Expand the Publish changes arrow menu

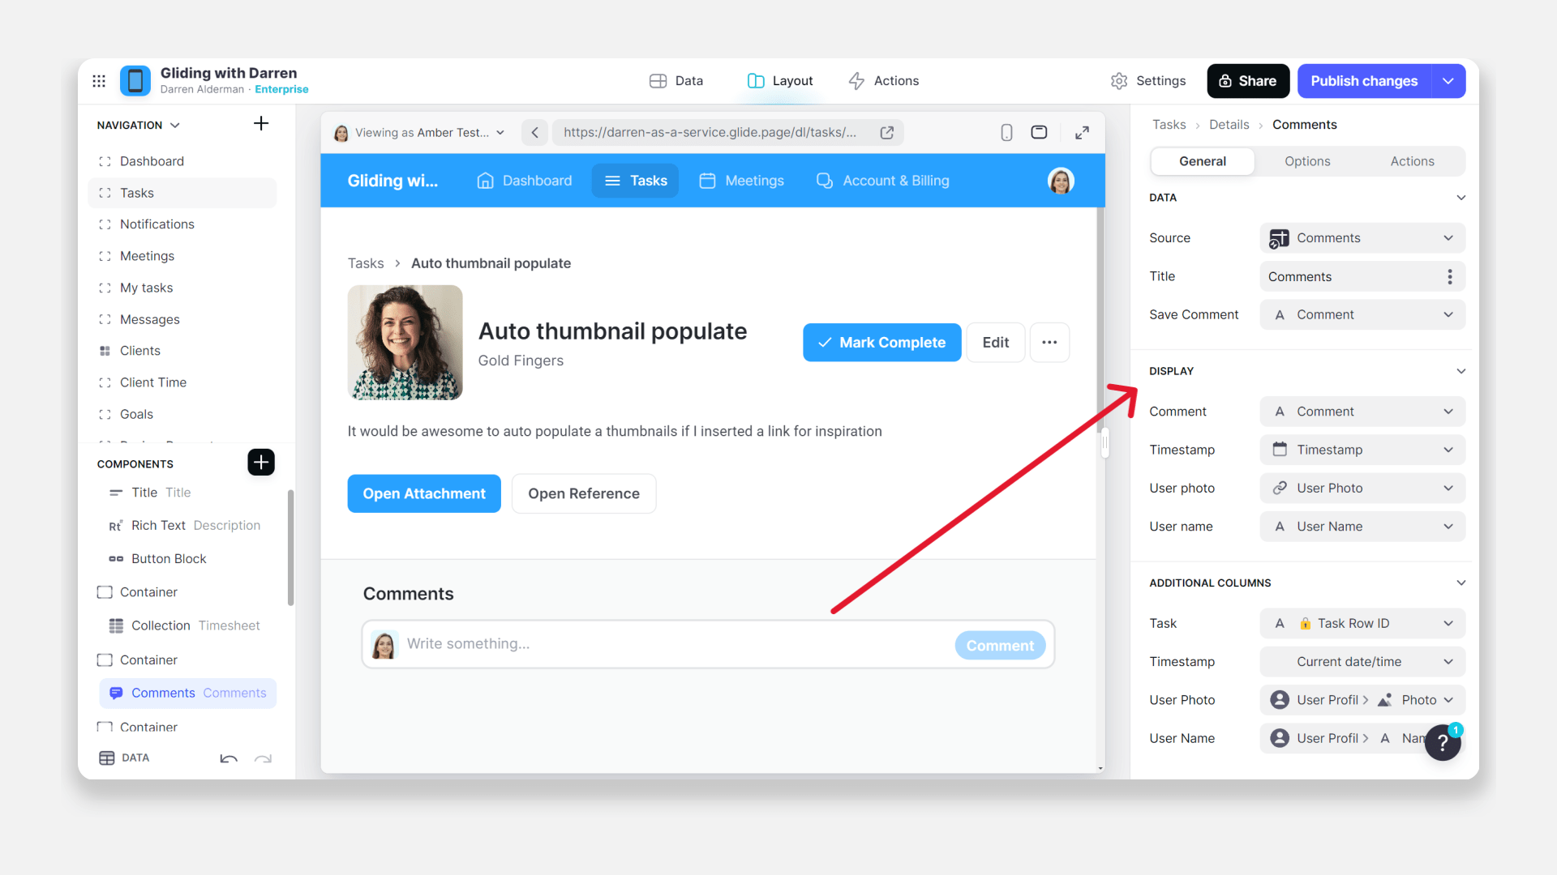(x=1448, y=81)
